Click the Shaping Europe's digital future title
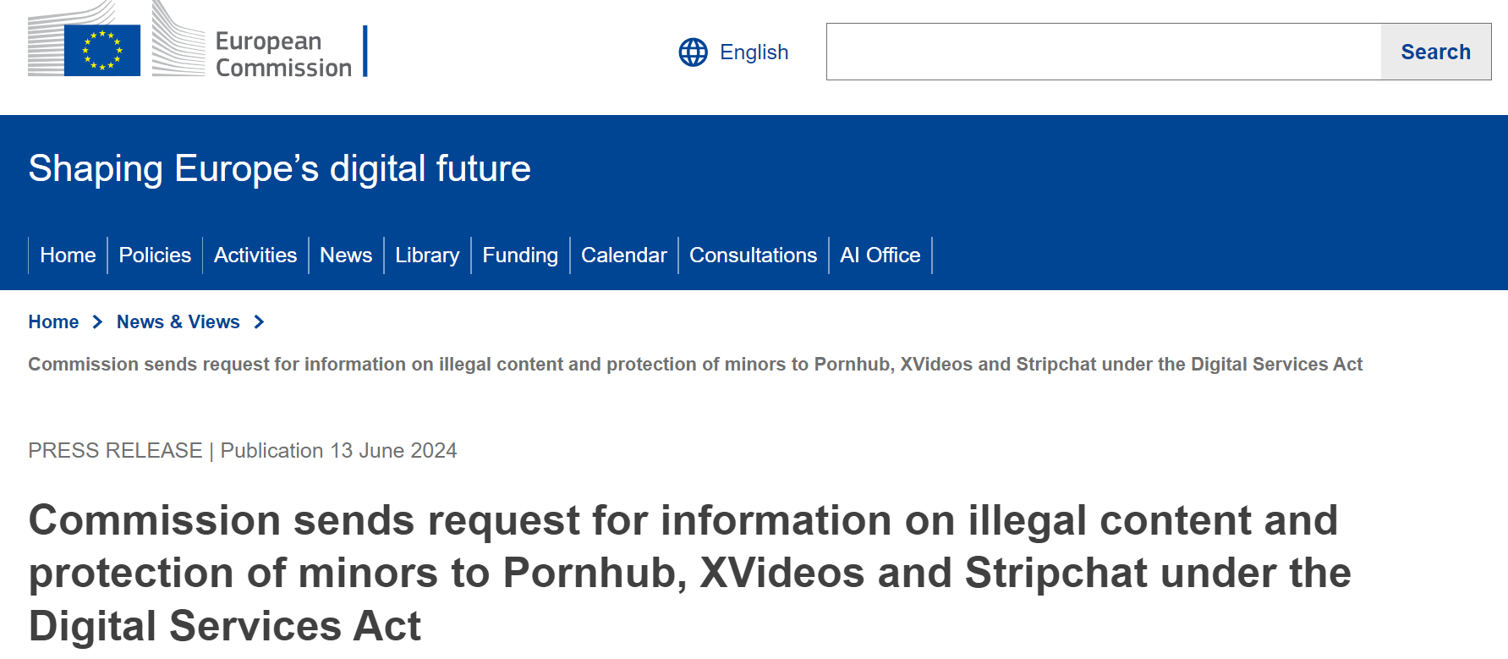The image size is (1508, 659). pos(279,168)
